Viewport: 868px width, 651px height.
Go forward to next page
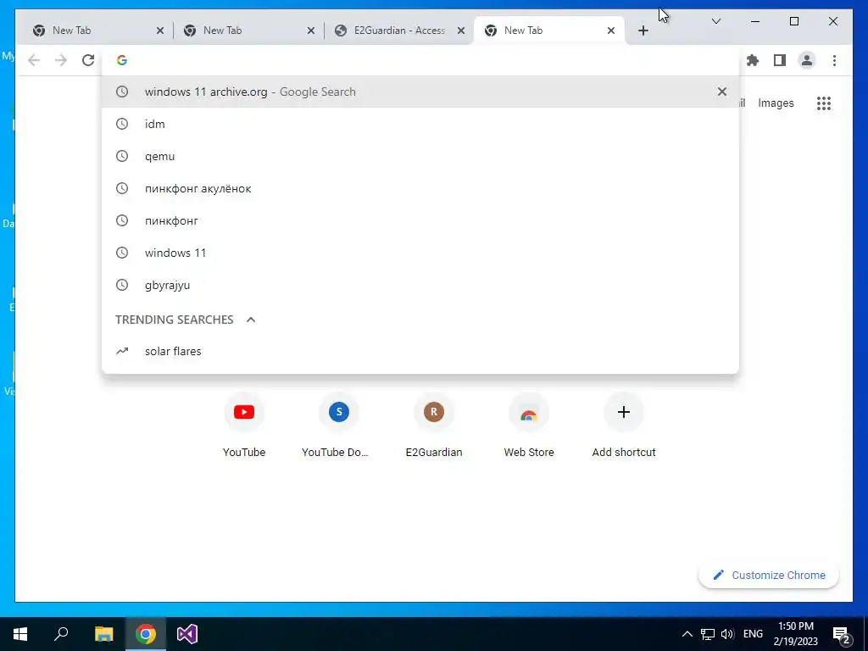pyautogui.click(x=61, y=60)
